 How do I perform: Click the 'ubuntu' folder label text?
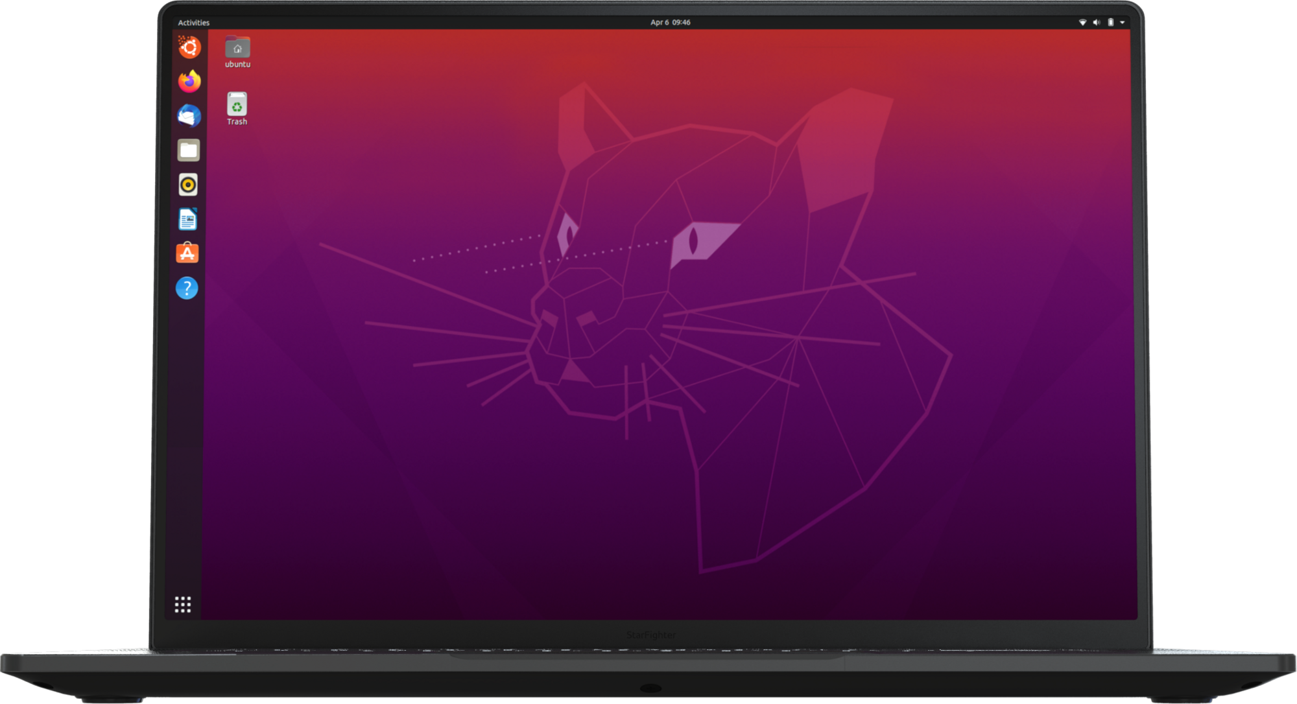click(x=237, y=65)
